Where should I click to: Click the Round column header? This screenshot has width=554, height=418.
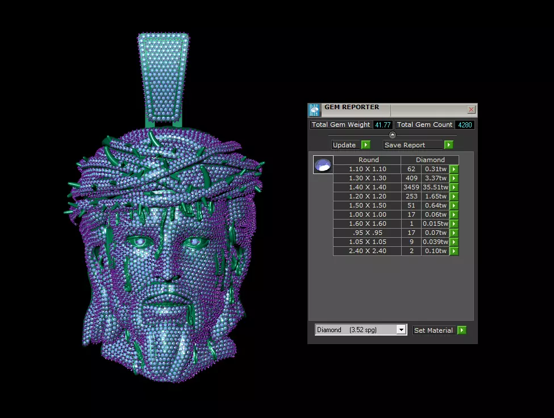[367, 160]
